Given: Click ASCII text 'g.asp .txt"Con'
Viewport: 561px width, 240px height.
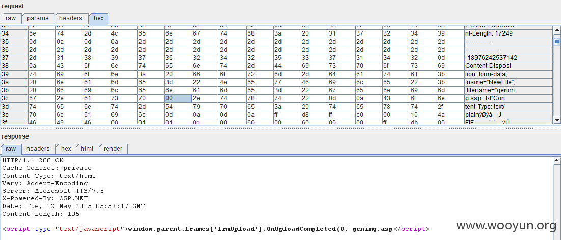Looking at the screenshot, I should 485,98.
